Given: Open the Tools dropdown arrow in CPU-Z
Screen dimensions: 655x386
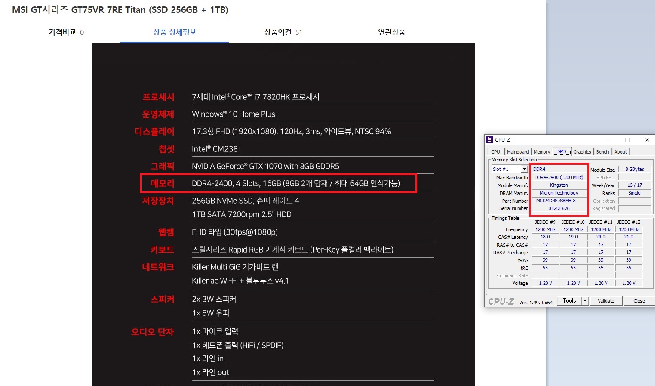Looking at the screenshot, I should (585, 301).
